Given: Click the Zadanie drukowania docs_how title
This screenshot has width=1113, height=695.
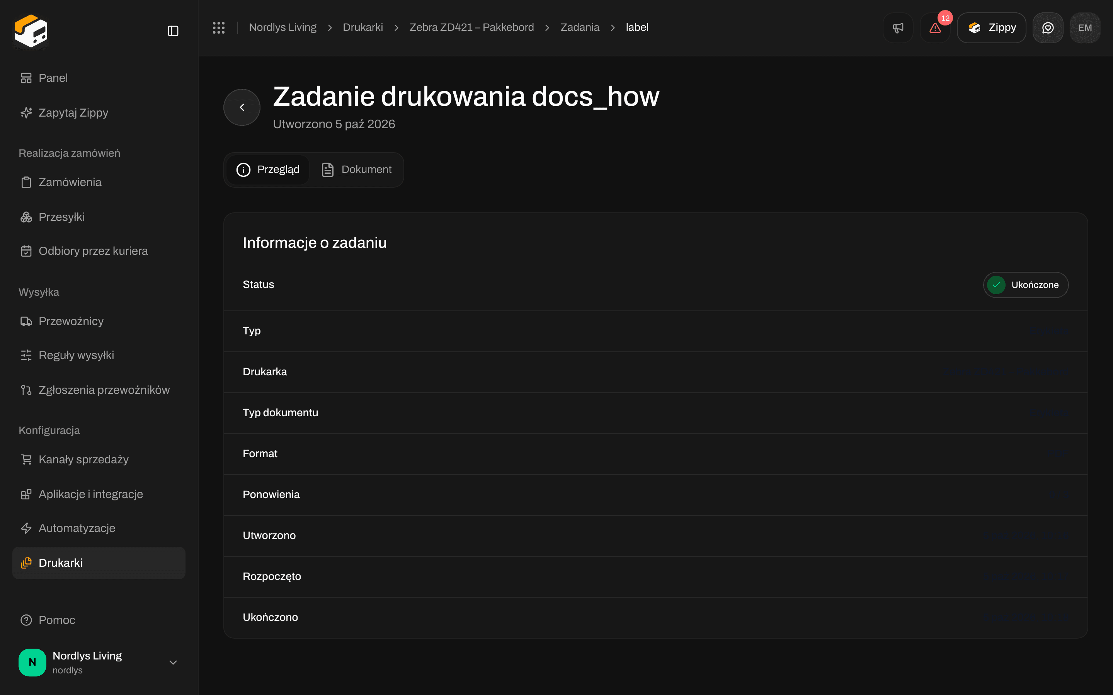Looking at the screenshot, I should 466,97.
